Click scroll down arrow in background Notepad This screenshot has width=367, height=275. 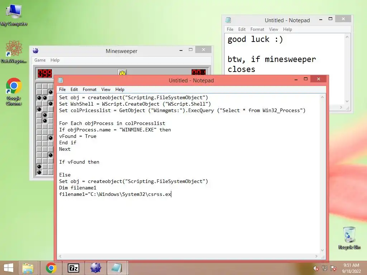point(347,101)
